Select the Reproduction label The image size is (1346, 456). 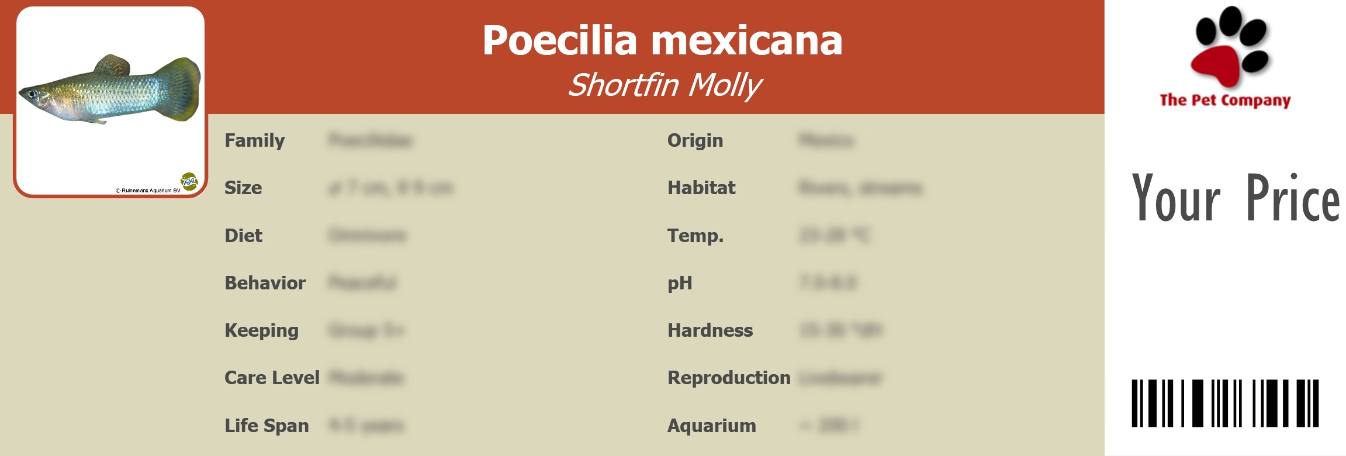tap(729, 378)
